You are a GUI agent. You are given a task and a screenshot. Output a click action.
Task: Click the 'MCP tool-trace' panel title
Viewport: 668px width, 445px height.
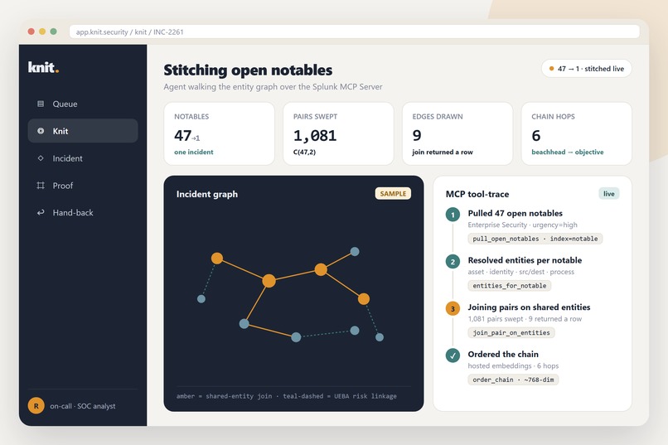coord(477,194)
